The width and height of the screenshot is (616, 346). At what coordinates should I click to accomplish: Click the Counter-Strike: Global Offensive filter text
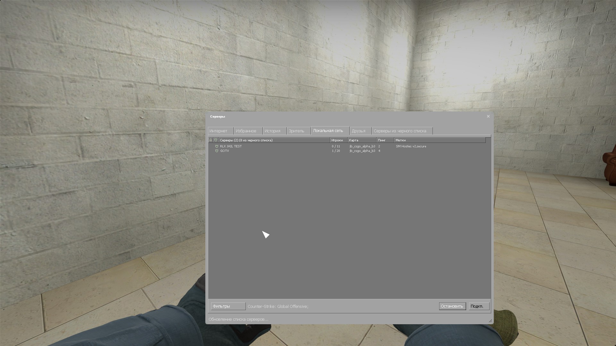278,307
